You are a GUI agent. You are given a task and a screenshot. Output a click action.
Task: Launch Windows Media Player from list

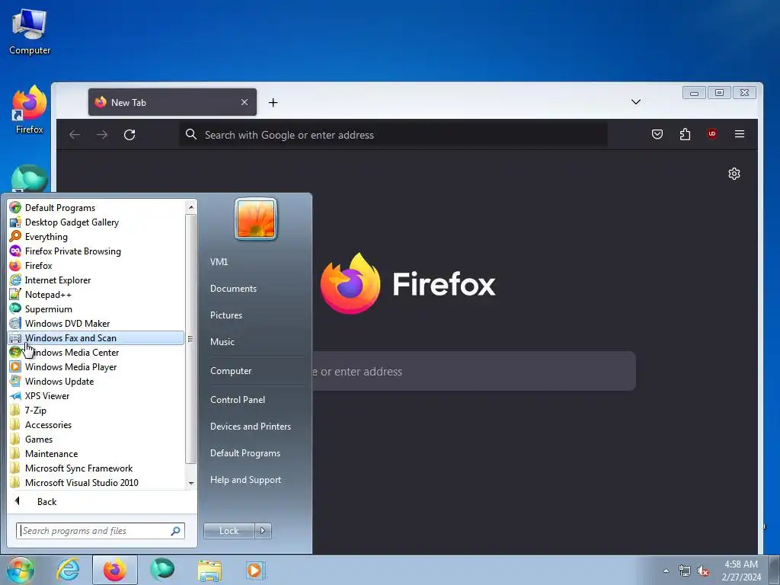pyautogui.click(x=96, y=366)
